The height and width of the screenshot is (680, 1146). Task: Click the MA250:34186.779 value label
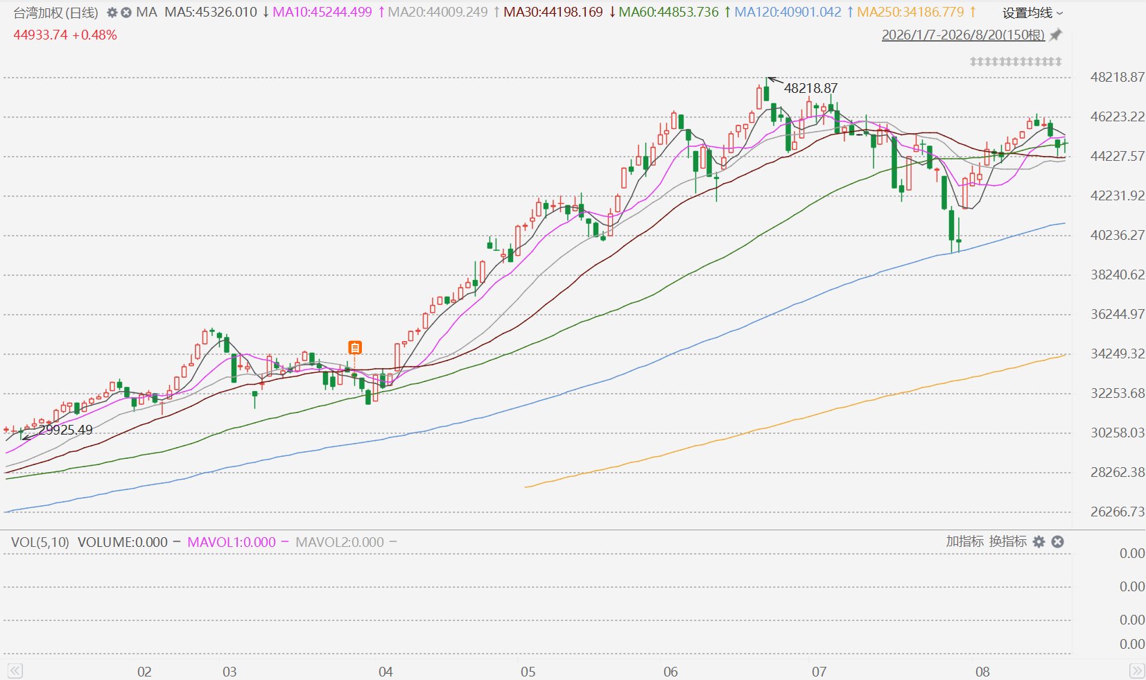pyautogui.click(x=911, y=12)
